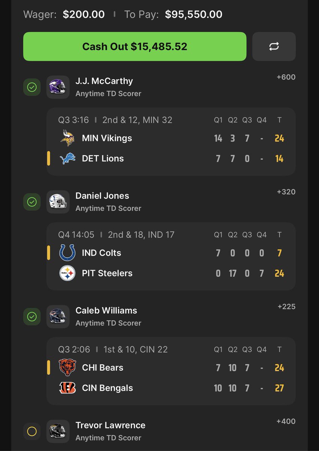The image size is (319, 451).
Task: Open the Vikings helmet icon beside J.J. McCarthy
Action: pos(58,87)
